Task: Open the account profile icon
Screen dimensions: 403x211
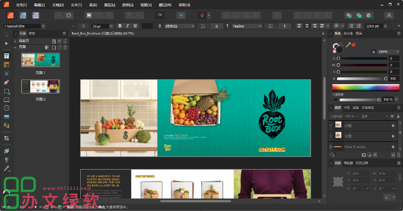Action: (389, 16)
